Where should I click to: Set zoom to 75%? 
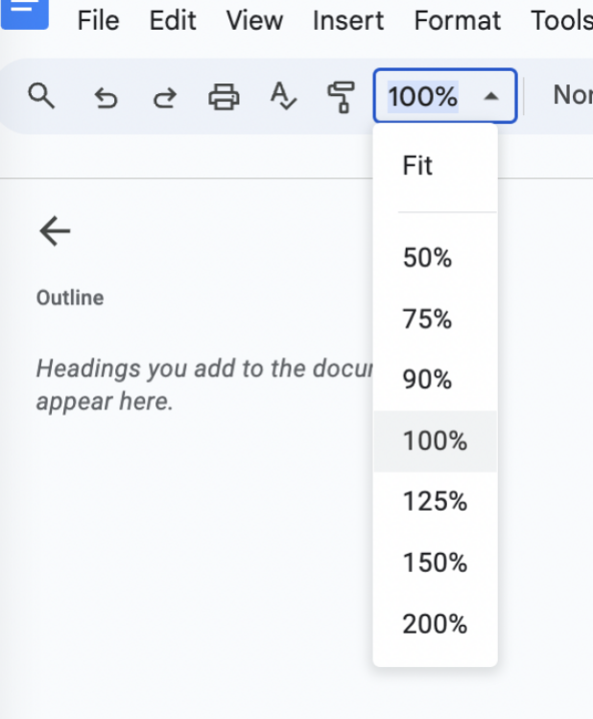(436, 319)
